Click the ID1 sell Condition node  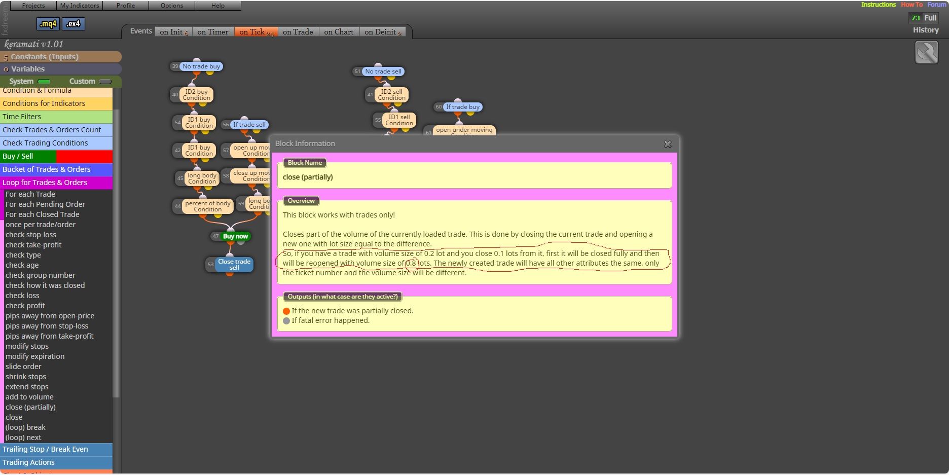click(x=399, y=120)
